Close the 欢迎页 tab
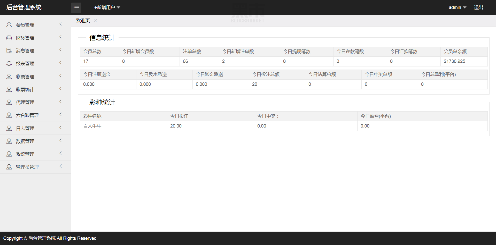The image size is (496, 245). [95, 21]
